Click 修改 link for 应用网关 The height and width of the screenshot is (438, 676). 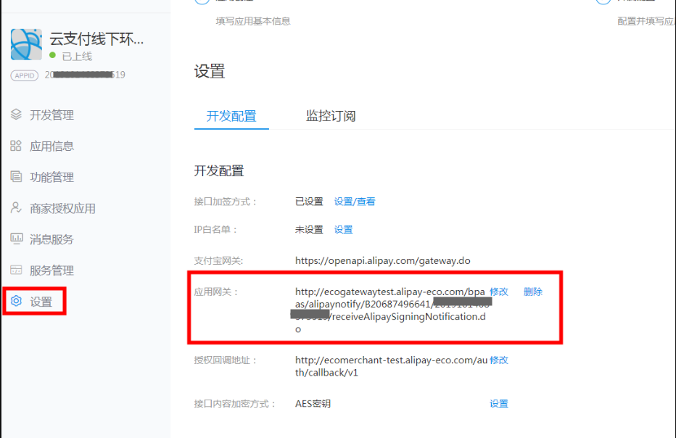[499, 292]
